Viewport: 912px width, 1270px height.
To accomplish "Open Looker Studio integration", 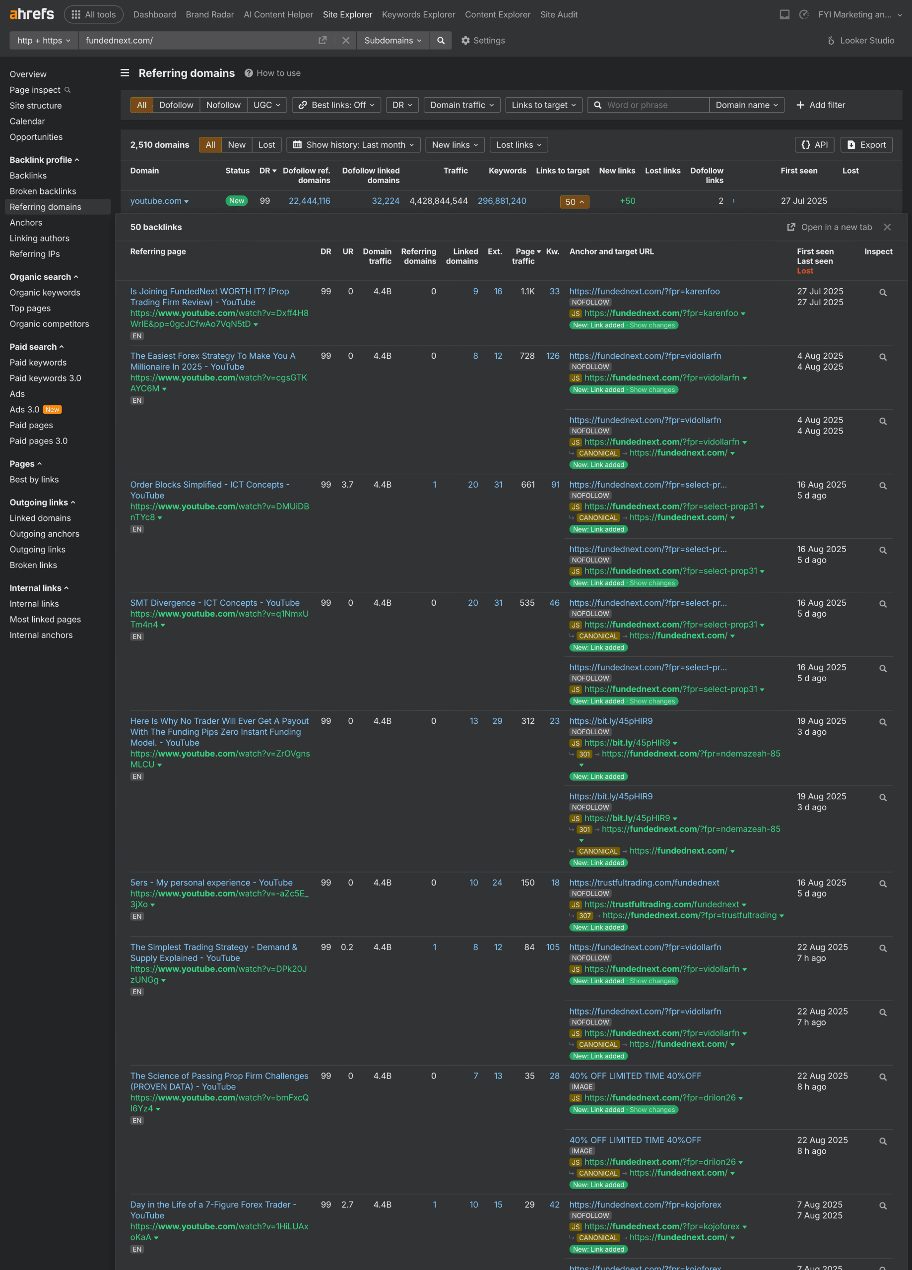I will (860, 40).
